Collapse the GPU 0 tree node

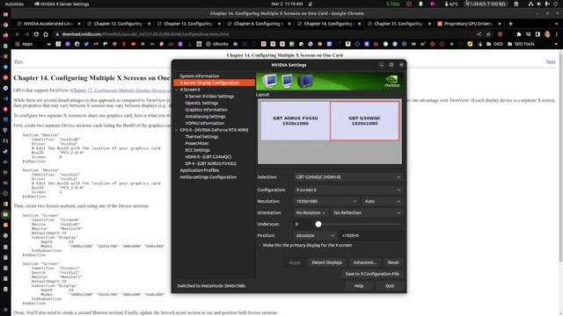(177, 130)
